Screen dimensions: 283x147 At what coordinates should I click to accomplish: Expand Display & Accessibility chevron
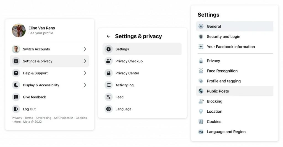pyautogui.click(x=85, y=85)
